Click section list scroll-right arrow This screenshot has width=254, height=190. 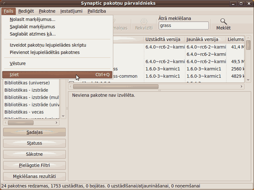click(56, 123)
